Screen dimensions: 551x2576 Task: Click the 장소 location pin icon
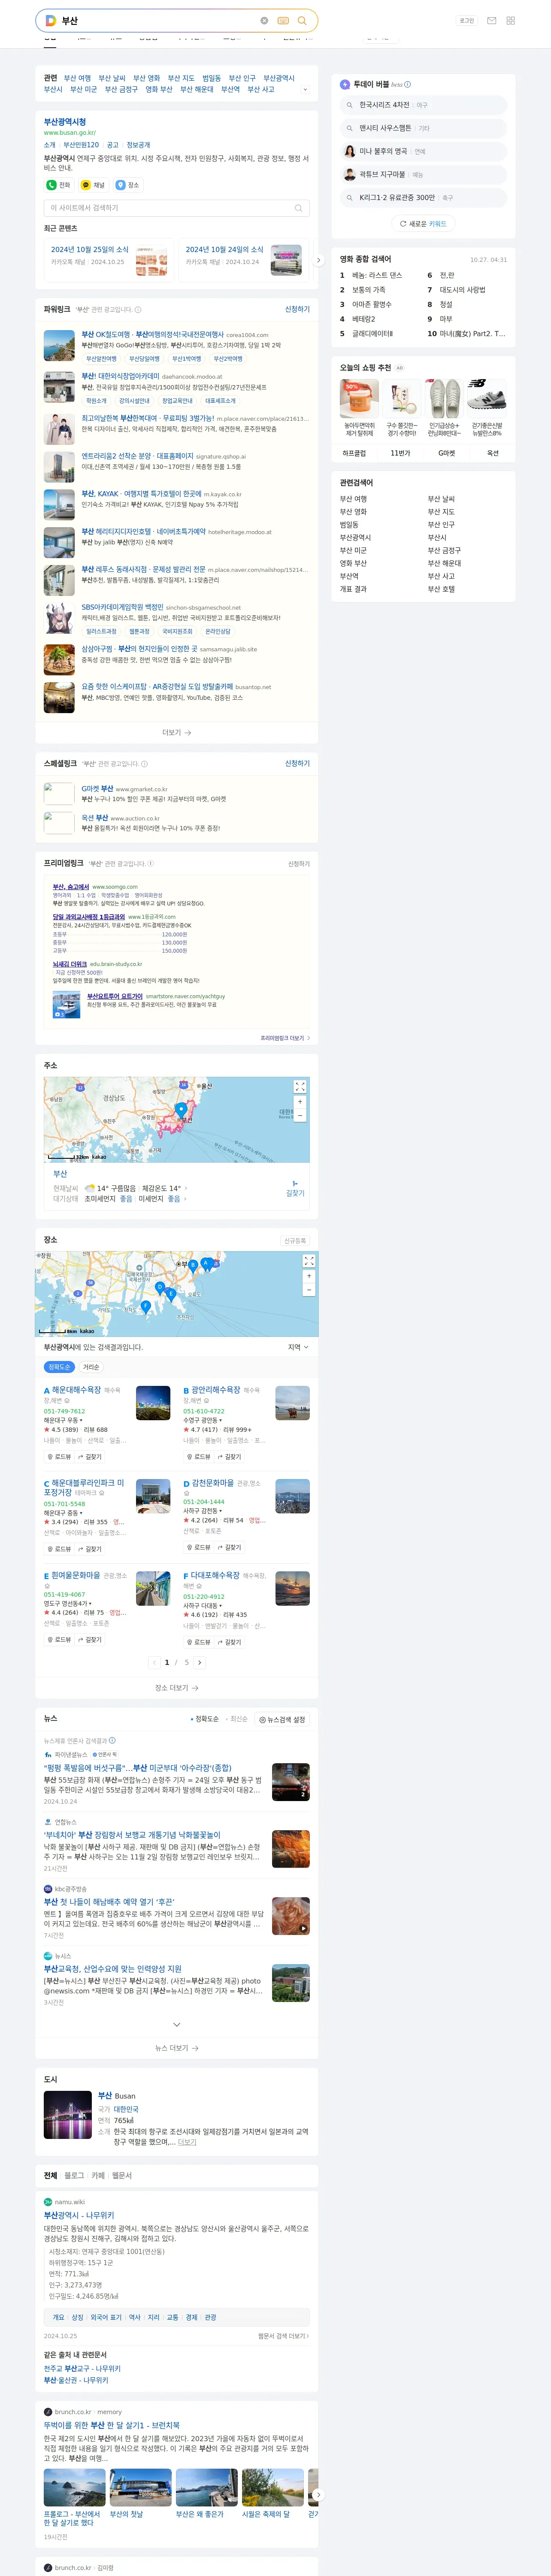point(120,185)
